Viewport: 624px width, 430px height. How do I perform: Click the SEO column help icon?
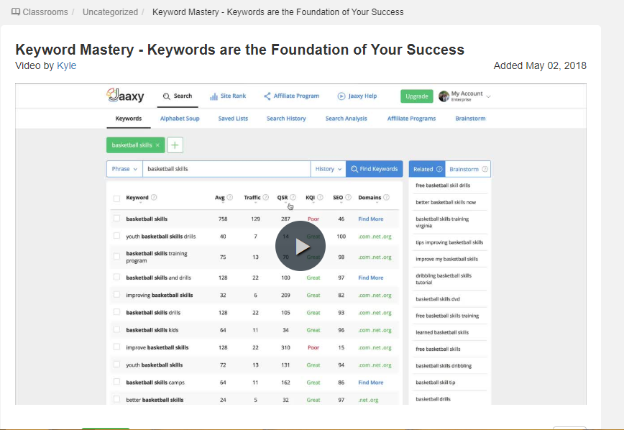(348, 197)
